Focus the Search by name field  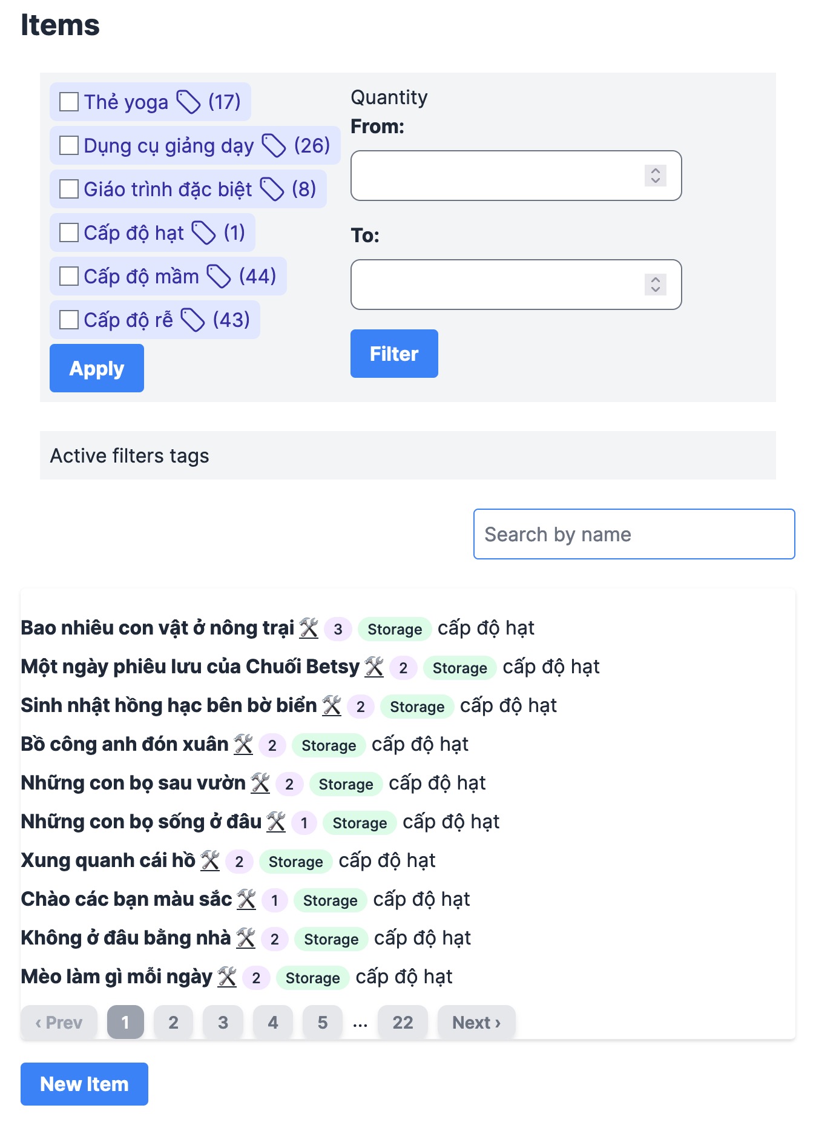[x=634, y=534]
